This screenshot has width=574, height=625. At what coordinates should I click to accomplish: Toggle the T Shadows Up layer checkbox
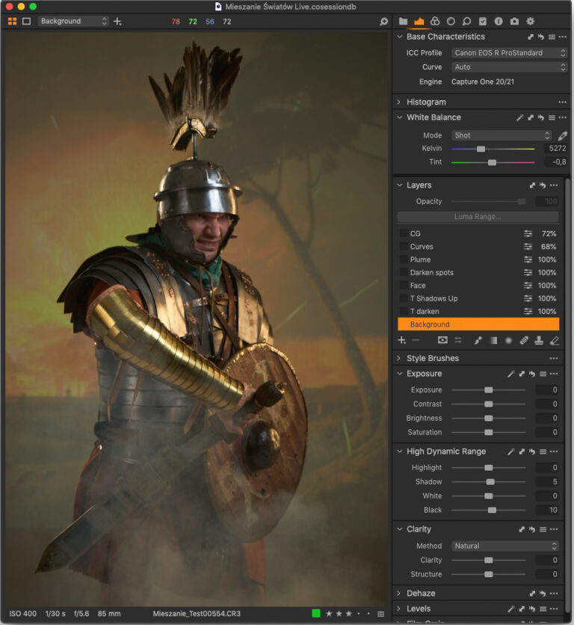pyautogui.click(x=403, y=298)
